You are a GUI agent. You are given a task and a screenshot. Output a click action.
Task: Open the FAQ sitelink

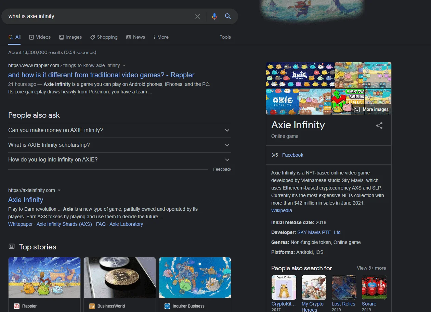(101, 224)
